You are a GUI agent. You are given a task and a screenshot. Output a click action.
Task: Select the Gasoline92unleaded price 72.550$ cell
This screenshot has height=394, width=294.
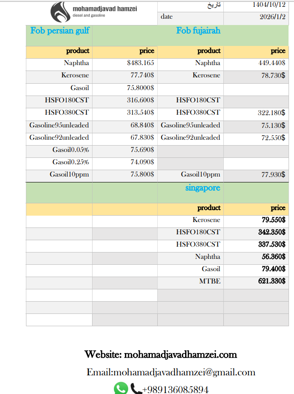(x=273, y=137)
